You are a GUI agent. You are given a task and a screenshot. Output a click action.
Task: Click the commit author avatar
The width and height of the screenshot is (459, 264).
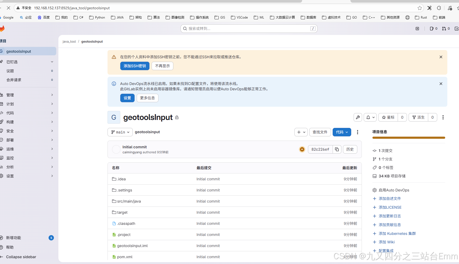[x=116, y=149]
